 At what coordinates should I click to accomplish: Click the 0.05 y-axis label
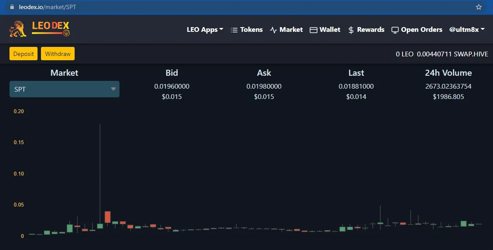click(19, 205)
